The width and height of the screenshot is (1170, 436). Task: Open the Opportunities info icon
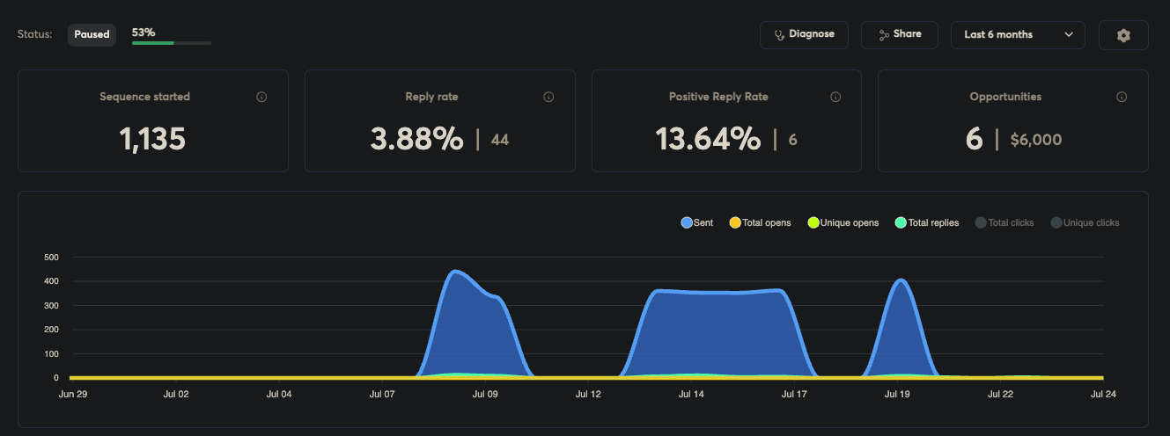[x=1122, y=97]
